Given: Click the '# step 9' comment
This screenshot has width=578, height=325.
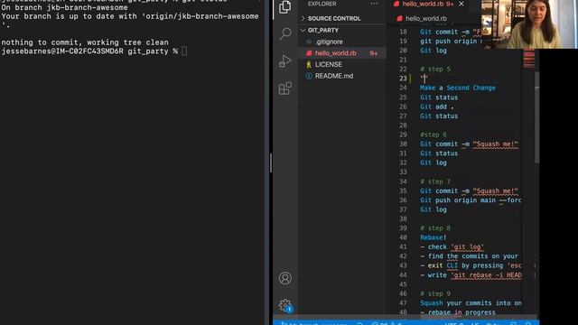Looking at the screenshot, I should click(x=435, y=293).
